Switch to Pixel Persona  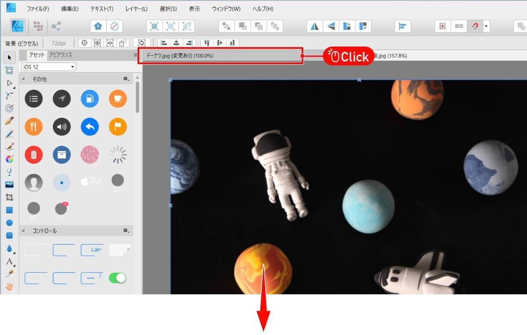pyautogui.click(x=38, y=26)
